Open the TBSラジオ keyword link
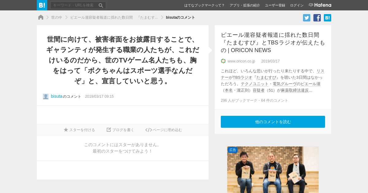 242,78
